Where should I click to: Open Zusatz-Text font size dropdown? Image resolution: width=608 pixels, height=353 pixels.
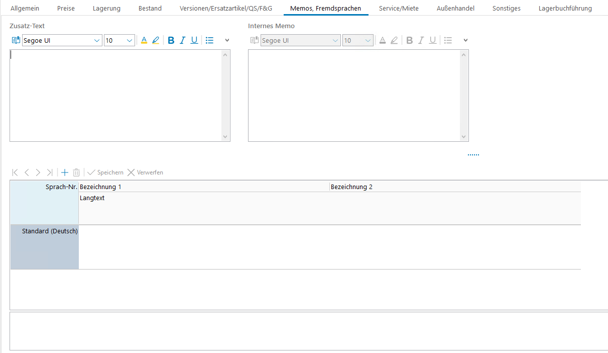click(x=130, y=41)
